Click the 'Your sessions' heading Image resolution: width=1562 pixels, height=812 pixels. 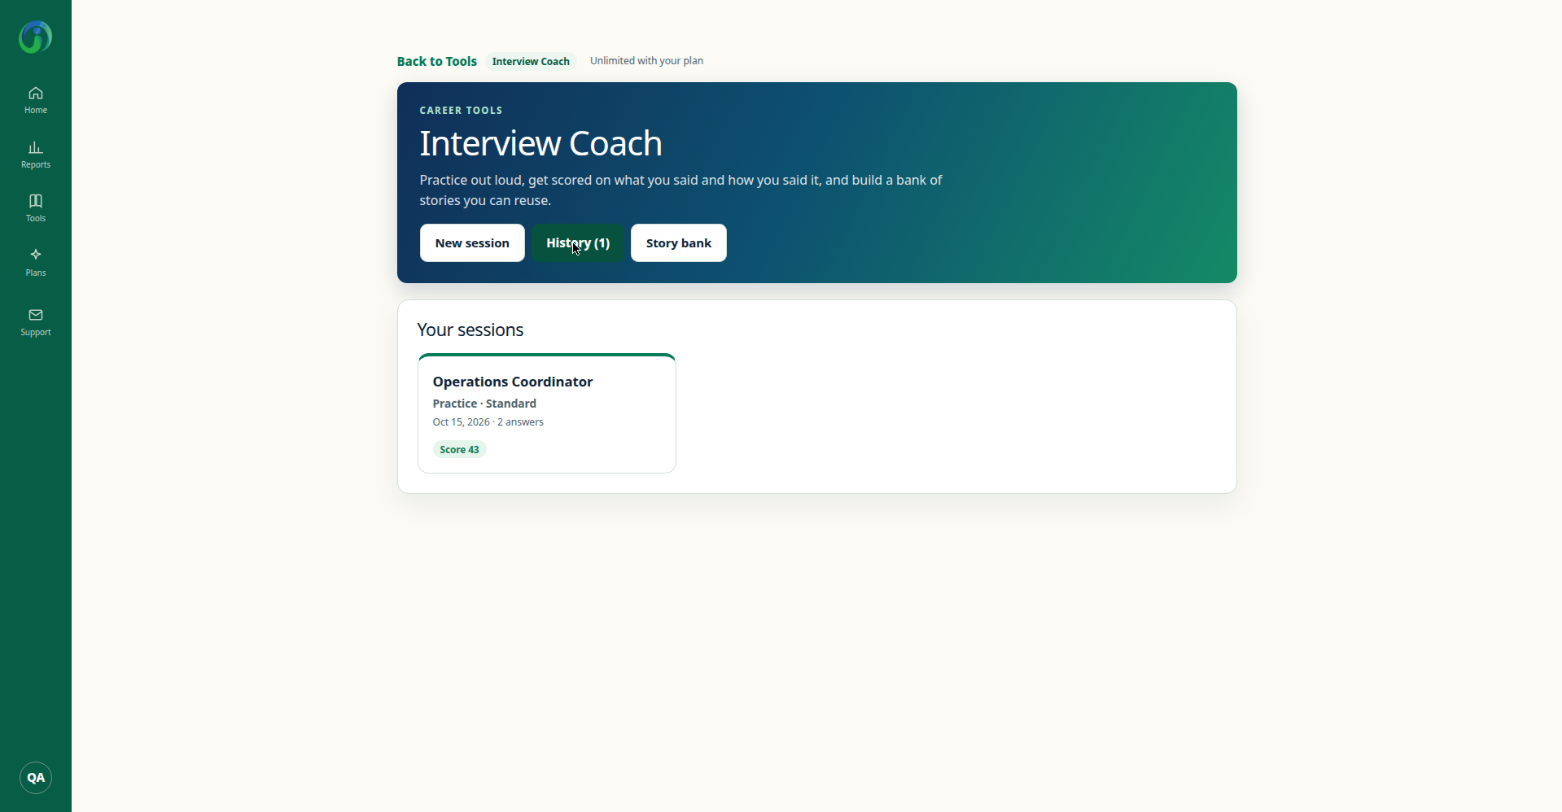470,330
